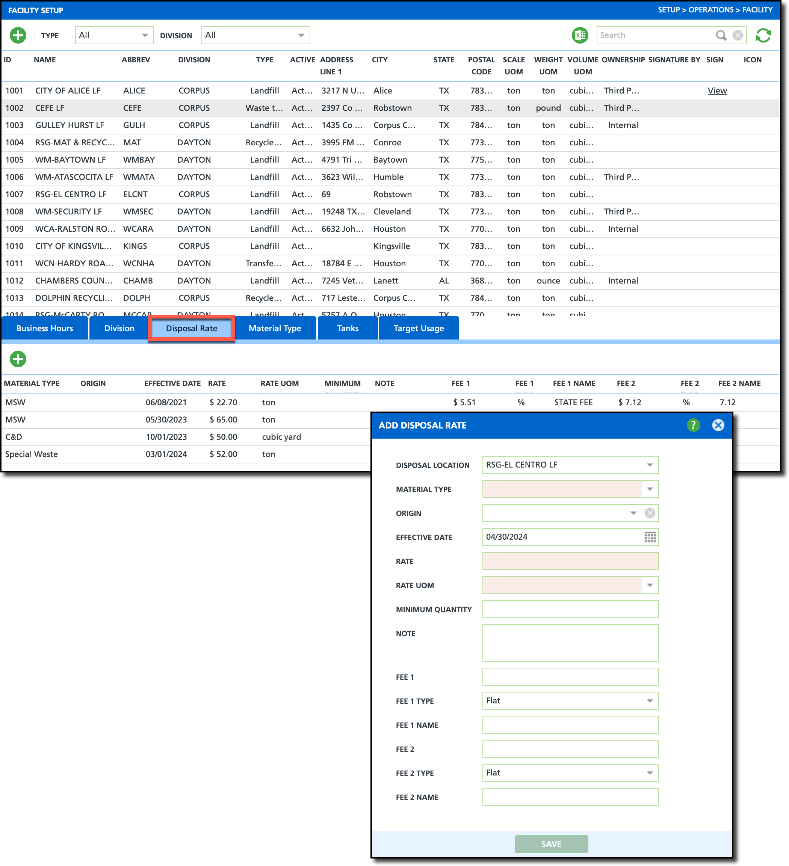
Task: Select the Material Type tab
Action: 275,328
